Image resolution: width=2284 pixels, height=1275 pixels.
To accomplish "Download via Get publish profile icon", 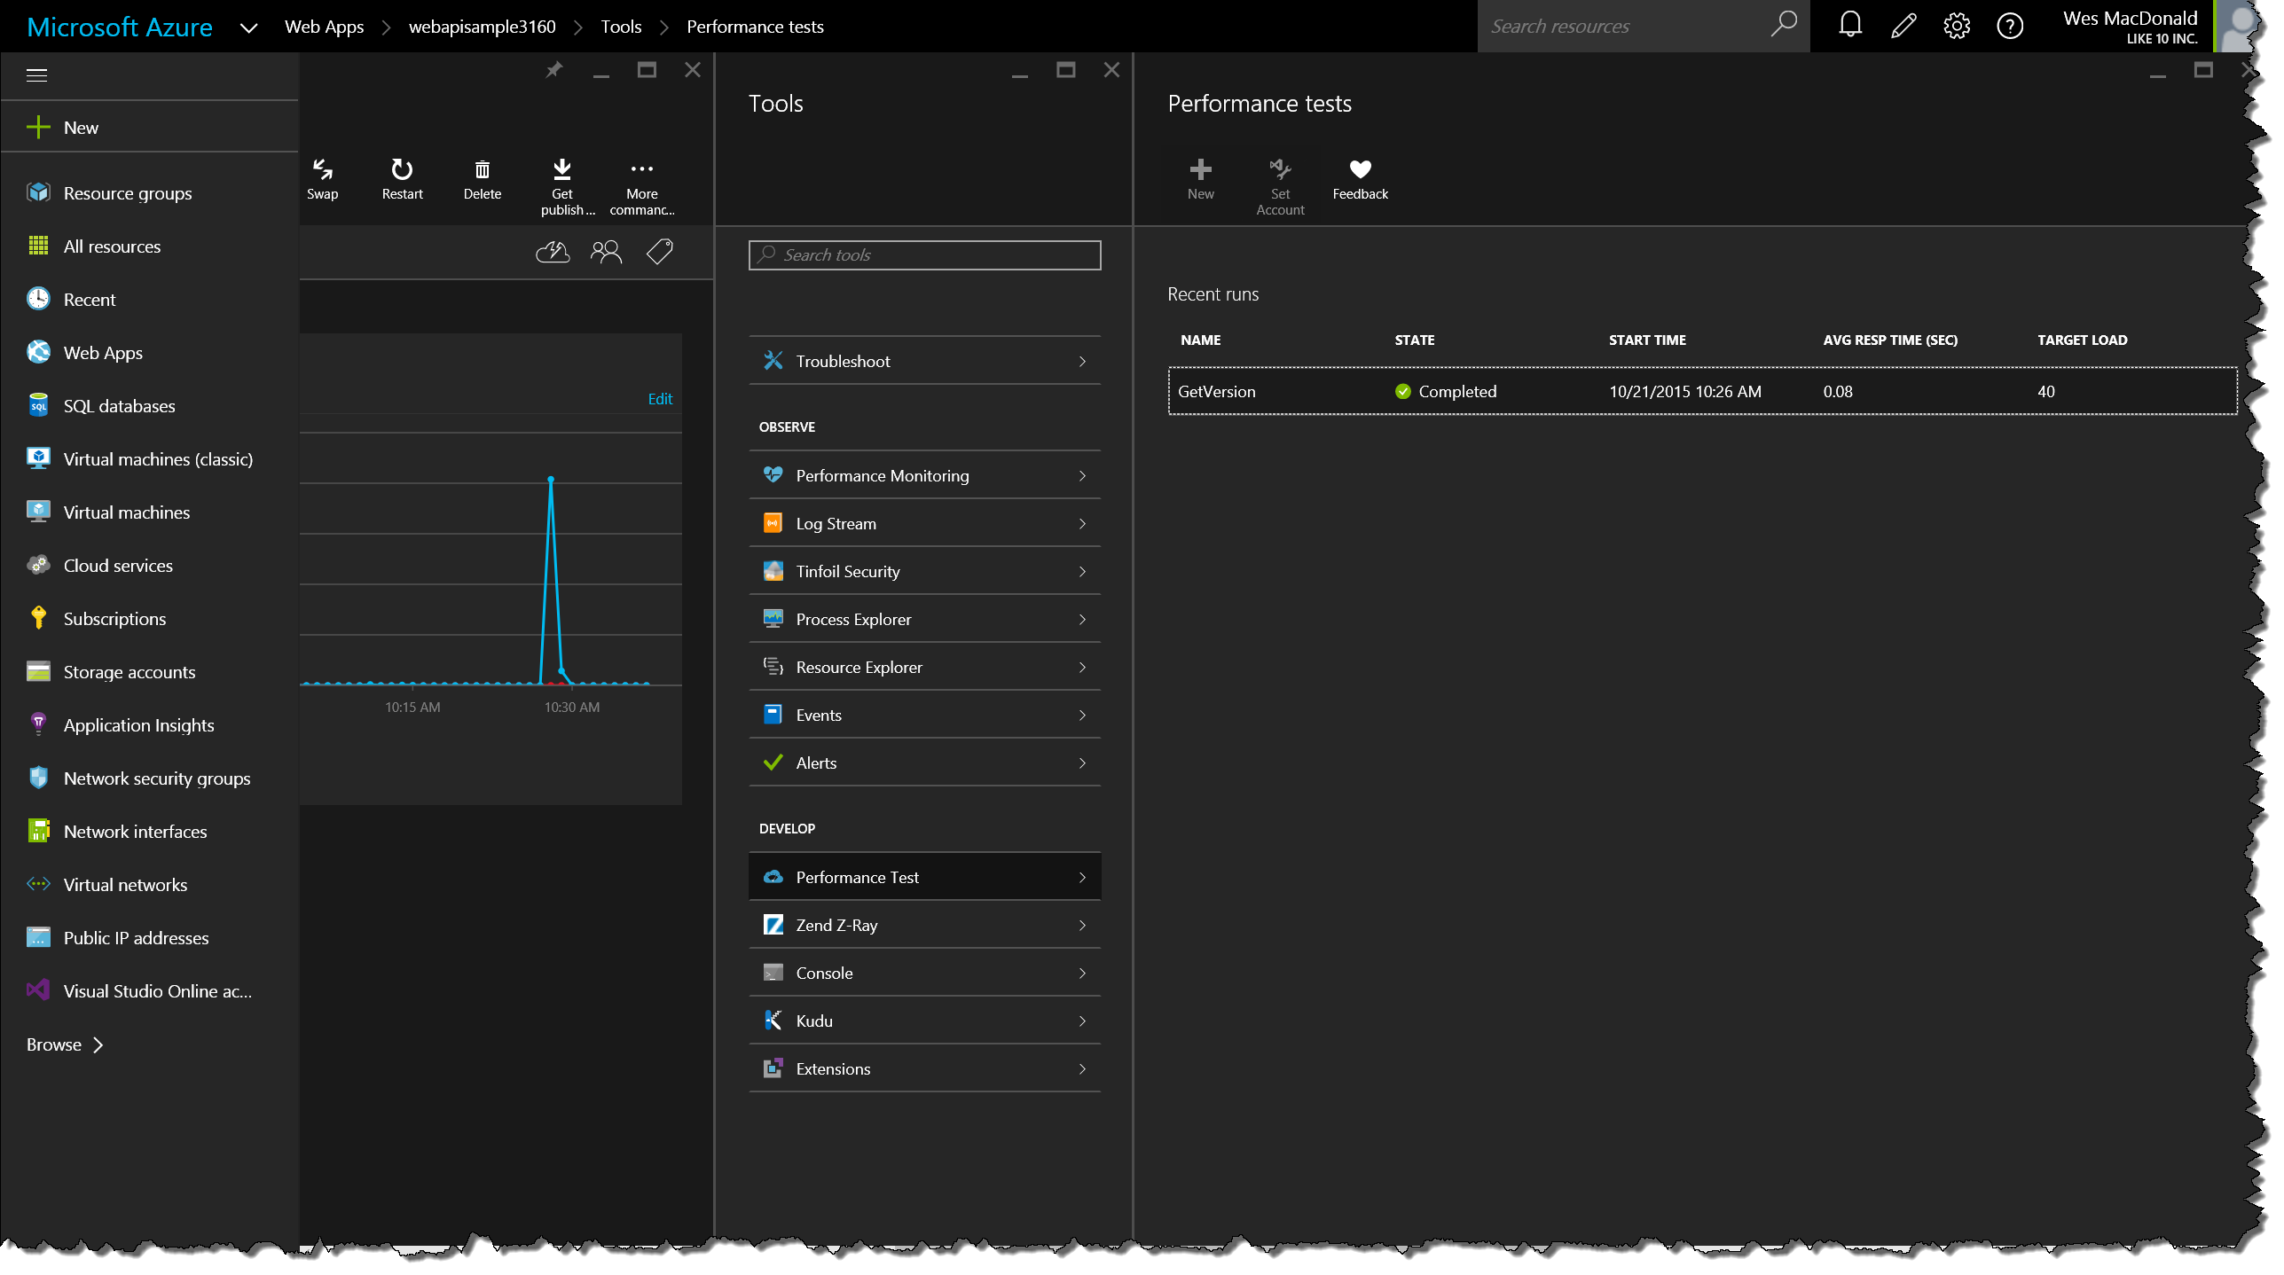I will (562, 169).
